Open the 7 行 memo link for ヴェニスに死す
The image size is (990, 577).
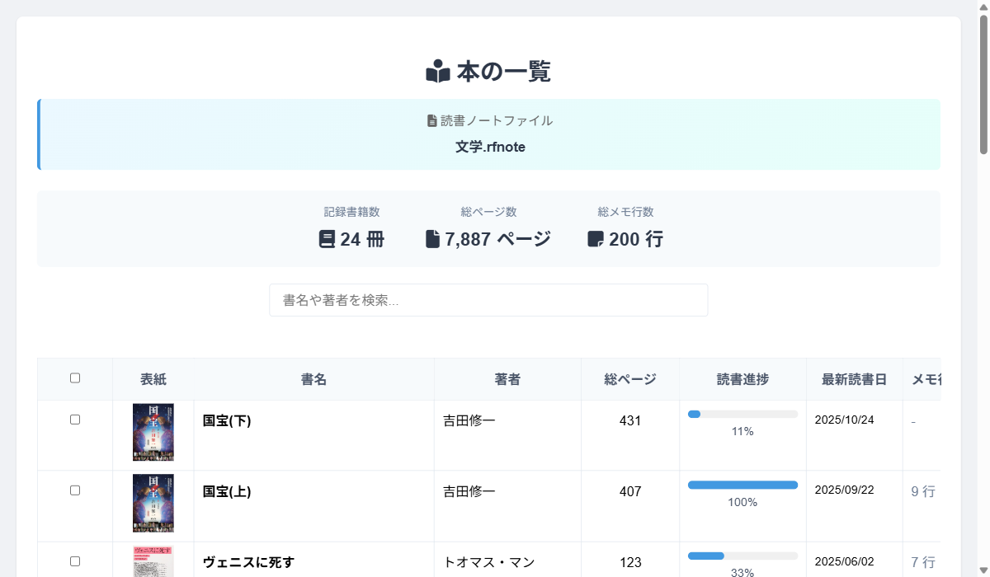pyautogui.click(x=922, y=561)
